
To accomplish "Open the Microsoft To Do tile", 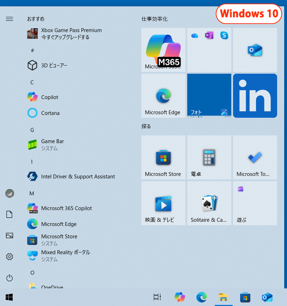I will click(255, 157).
